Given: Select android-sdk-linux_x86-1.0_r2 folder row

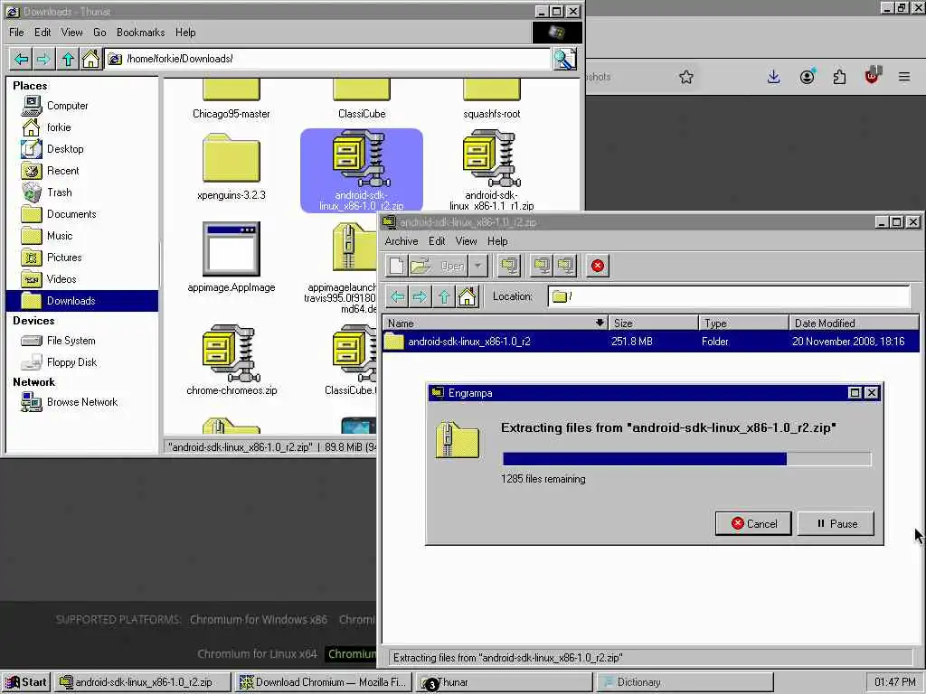Looking at the screenshot, I should click(x=651, y=342).
